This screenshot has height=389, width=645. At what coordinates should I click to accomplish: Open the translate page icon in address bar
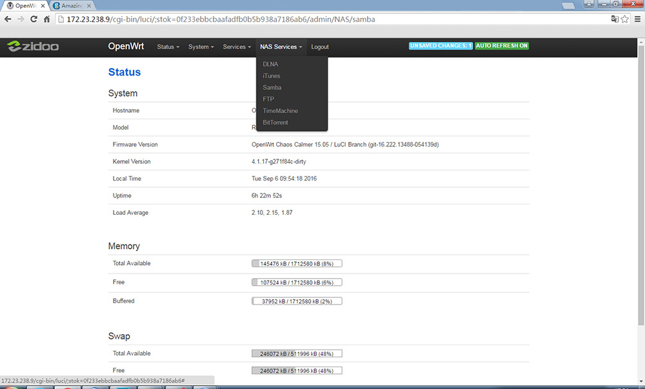pos(615,19)
